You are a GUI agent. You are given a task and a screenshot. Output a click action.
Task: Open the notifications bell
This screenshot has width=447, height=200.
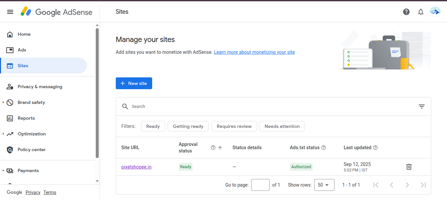421,12
